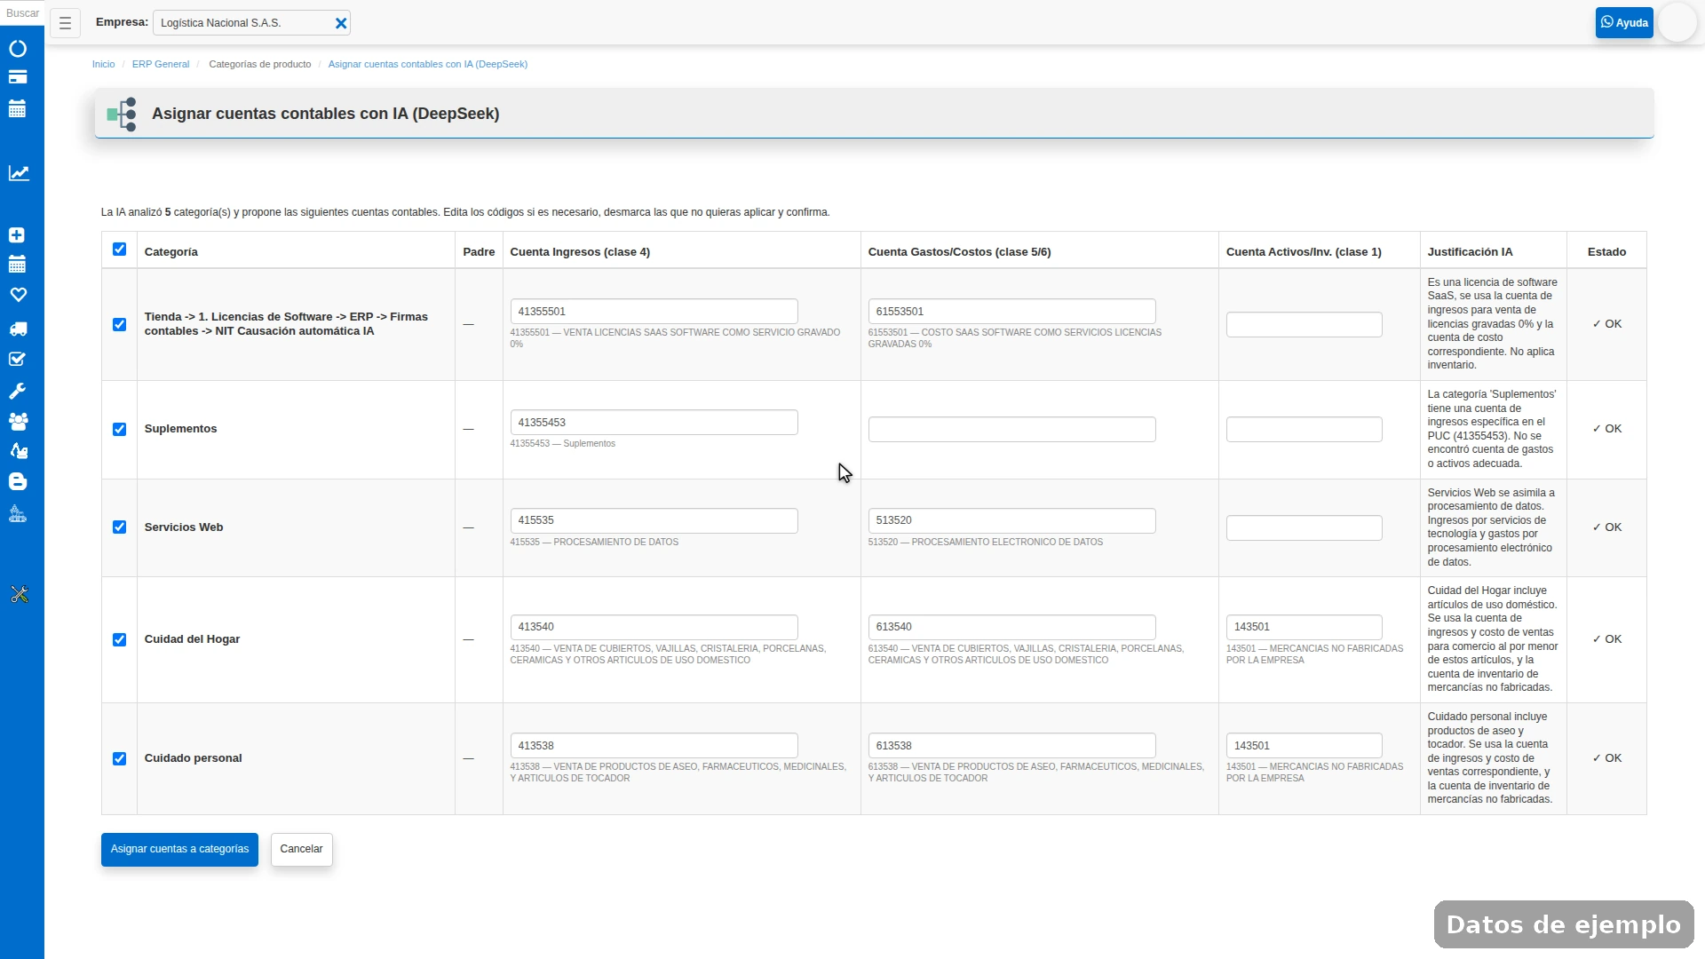Click the Servicios Web category name
Screen dimensions: 1705x959
click(x=184, y=527)
